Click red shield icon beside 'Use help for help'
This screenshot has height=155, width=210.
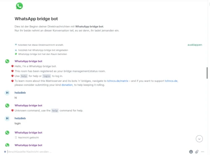[13, 76]
